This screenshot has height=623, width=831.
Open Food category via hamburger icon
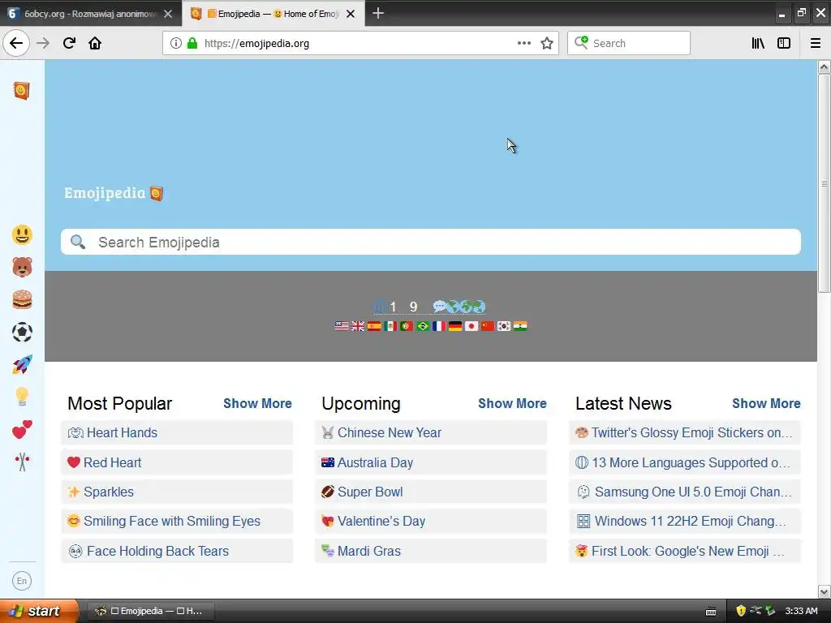[x=22, y=300]
